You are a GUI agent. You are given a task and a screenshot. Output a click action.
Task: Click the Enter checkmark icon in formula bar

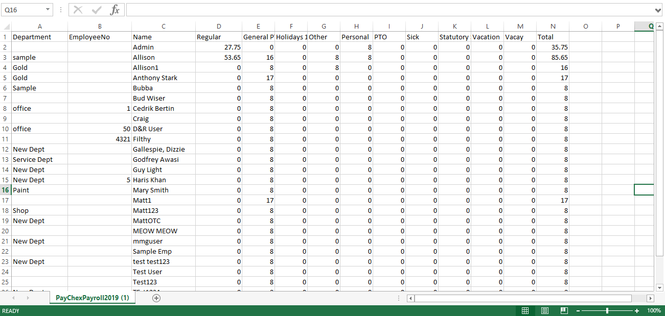(97, 10)
